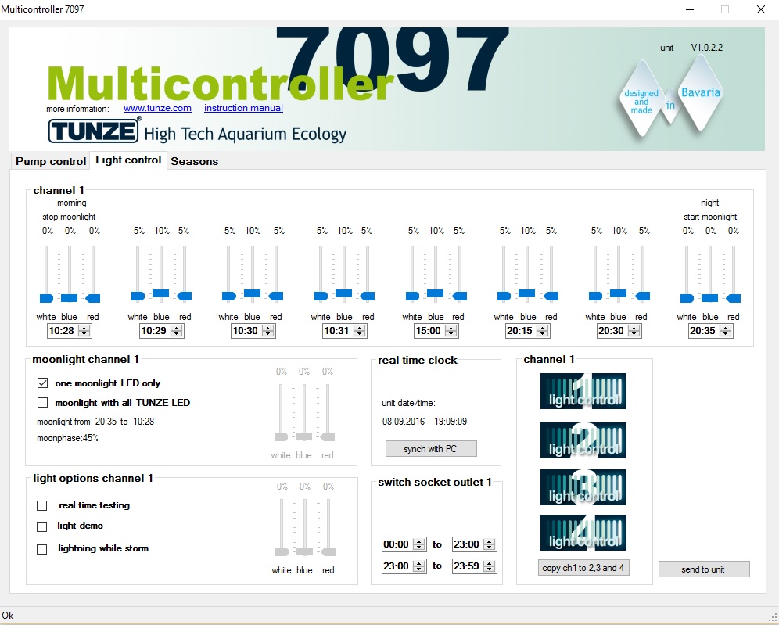
Task: Minimize the Multicontroller 7097 window
Action: 689,9
